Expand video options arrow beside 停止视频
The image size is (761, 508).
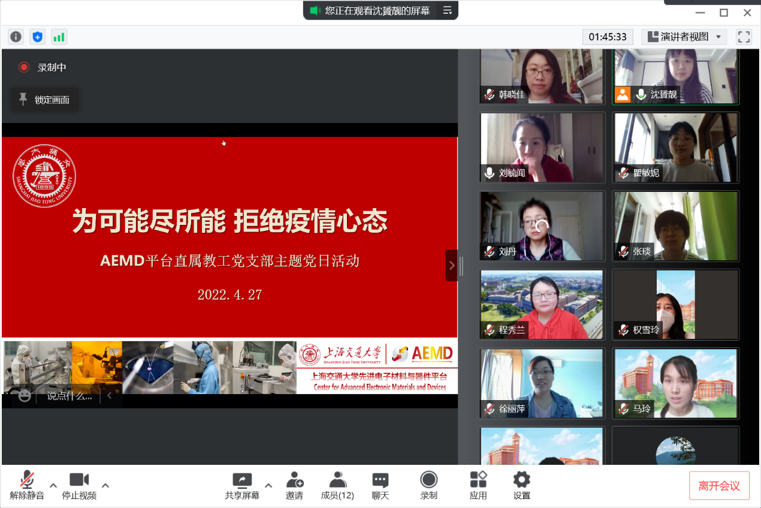coord(105,485)
